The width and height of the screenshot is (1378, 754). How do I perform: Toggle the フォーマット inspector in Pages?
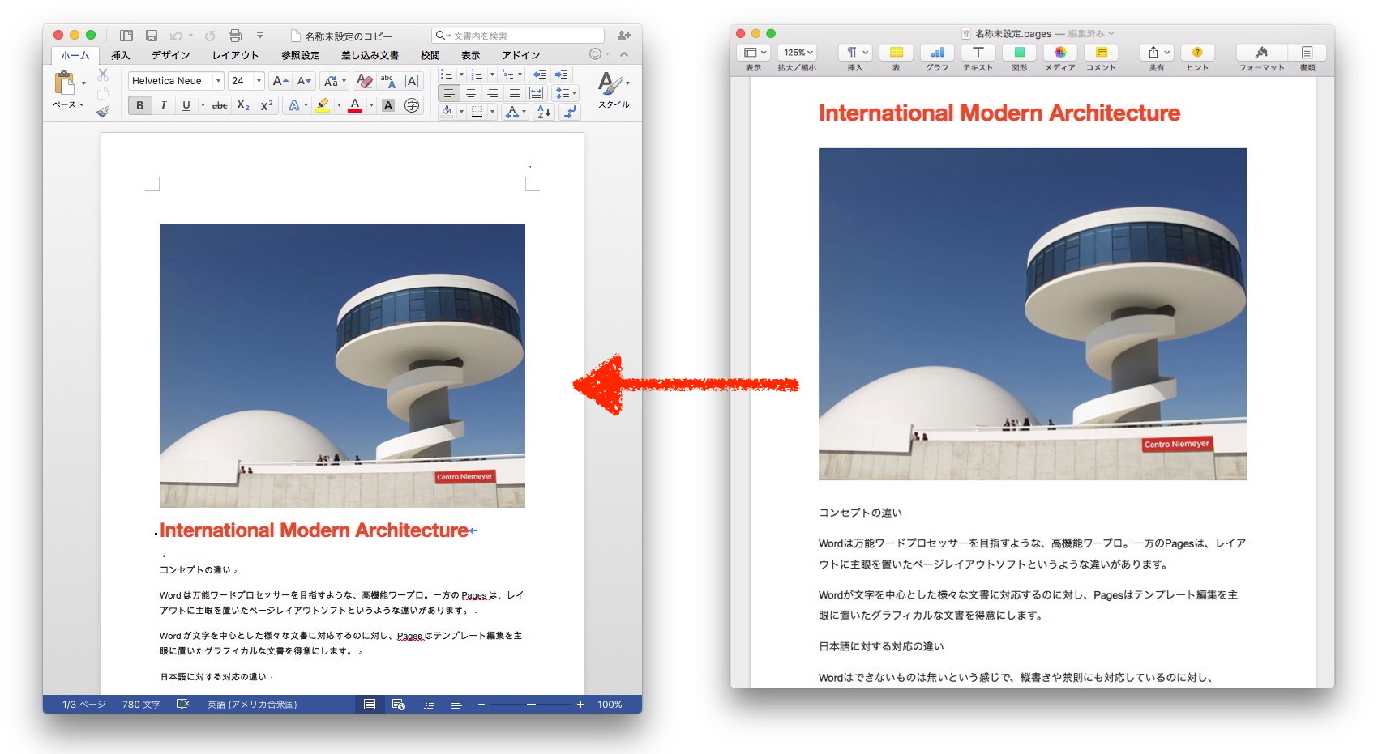tap(1261, 53)
